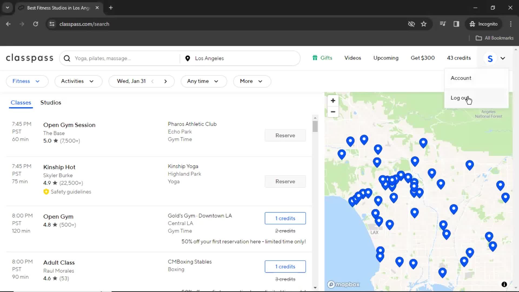Screen dimensions: 519x292
Task: Click the Videos navigation icon
Action: pyautogui.click(x=352, y=58)
